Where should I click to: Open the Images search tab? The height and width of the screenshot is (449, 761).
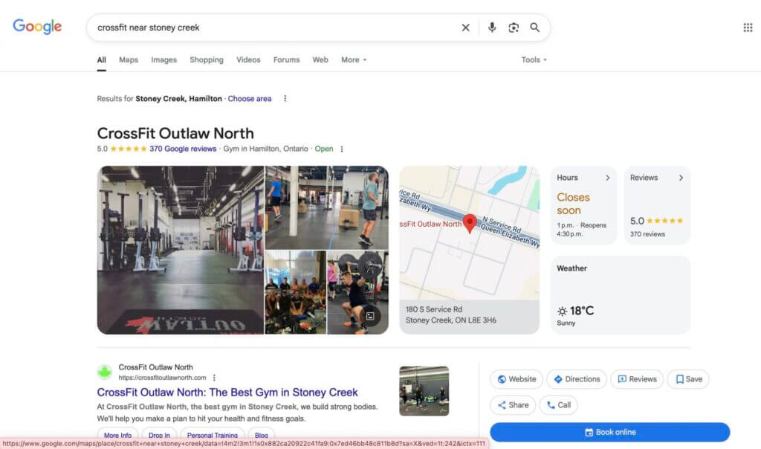click(163, 59)
